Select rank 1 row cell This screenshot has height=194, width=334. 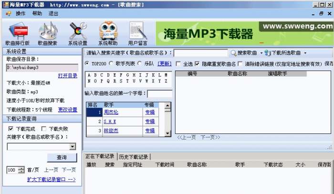94,112
